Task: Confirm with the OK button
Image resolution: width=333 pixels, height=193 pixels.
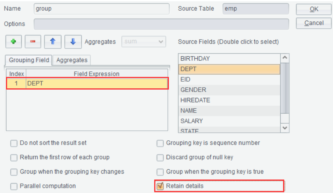Action: point(314,9)
